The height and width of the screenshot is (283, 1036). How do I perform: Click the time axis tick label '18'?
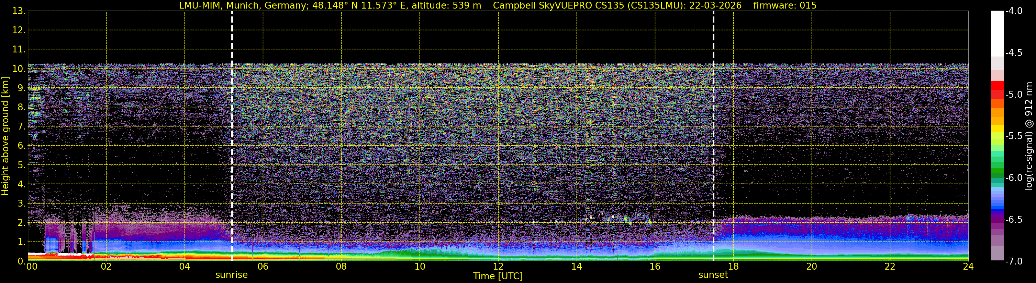[734, 267]
